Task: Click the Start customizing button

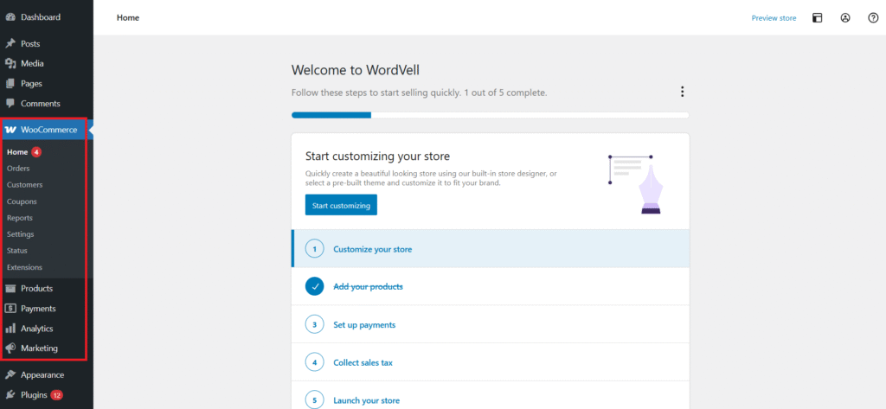Action: click(x=341, y=206)
